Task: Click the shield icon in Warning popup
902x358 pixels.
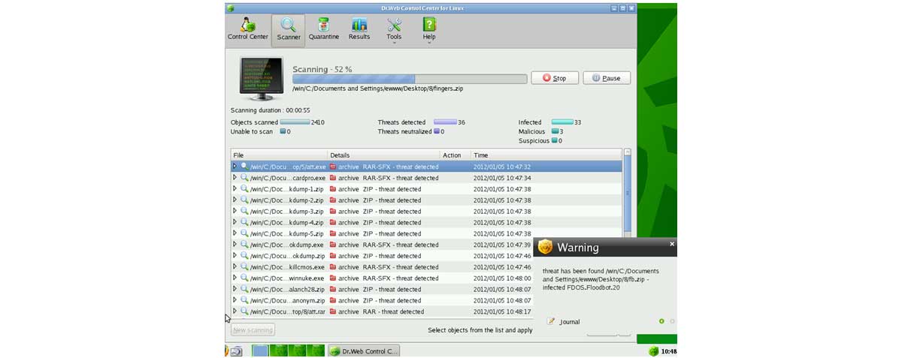Action: pyautogui.click(x=546, y=247)
